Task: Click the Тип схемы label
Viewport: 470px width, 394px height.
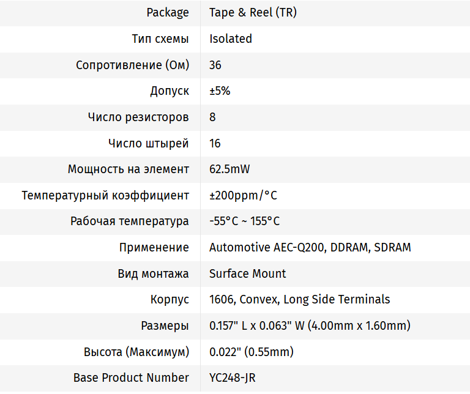Action: tap(160, 39)
